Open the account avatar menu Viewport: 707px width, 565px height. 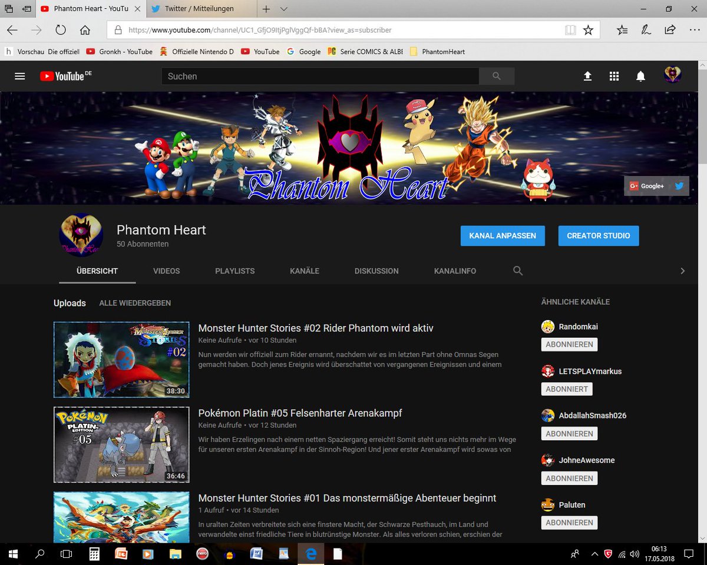pos(672,75)
